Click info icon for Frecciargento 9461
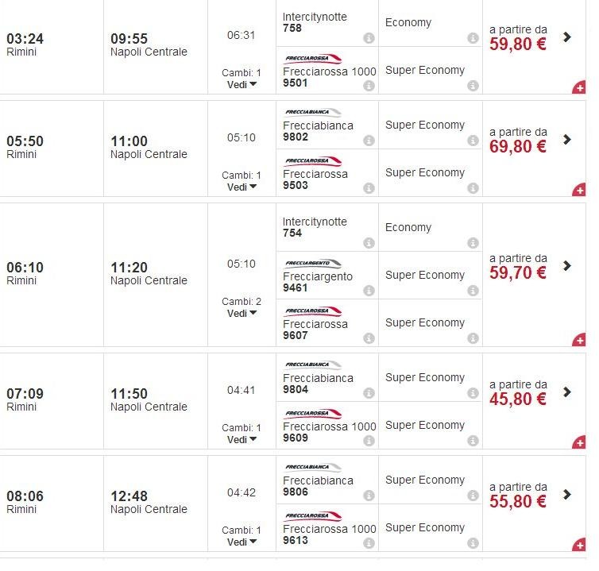Screen dimensions: 599x571 [x=369, y=291]
